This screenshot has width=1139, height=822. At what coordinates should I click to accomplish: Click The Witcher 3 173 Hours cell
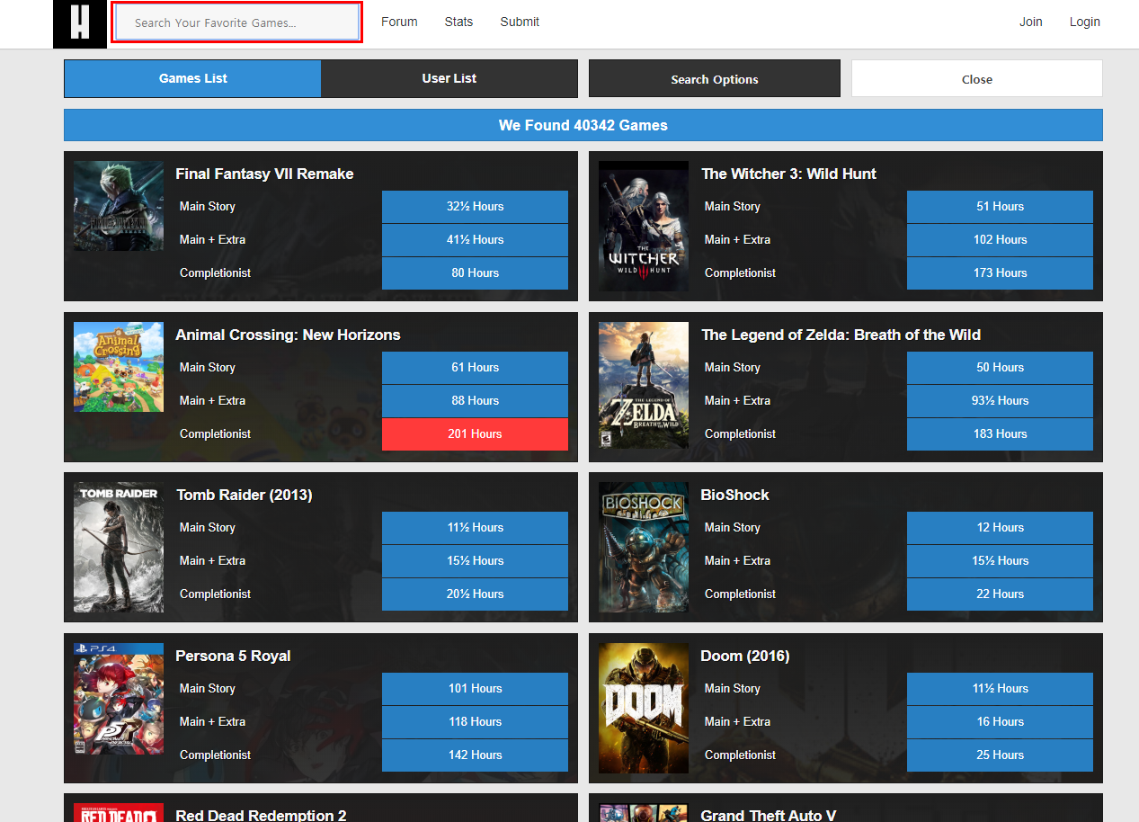(1000, 273)
